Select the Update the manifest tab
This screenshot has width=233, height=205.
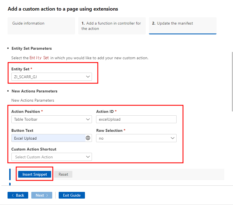pyautogui.click(x=182, y=26)
